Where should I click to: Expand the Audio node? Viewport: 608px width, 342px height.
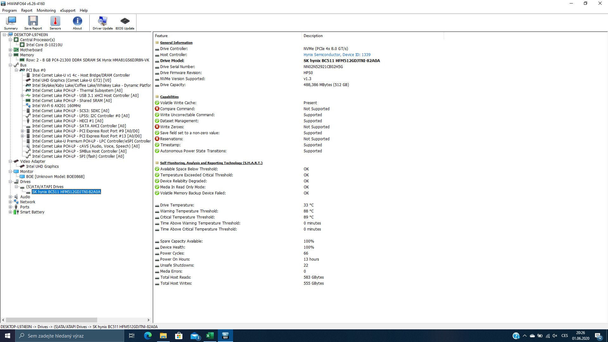pos(10,197)
